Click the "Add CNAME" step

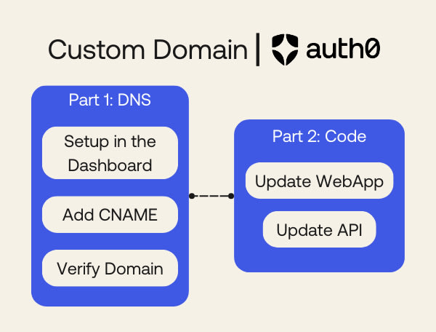(x=110, y=215)
